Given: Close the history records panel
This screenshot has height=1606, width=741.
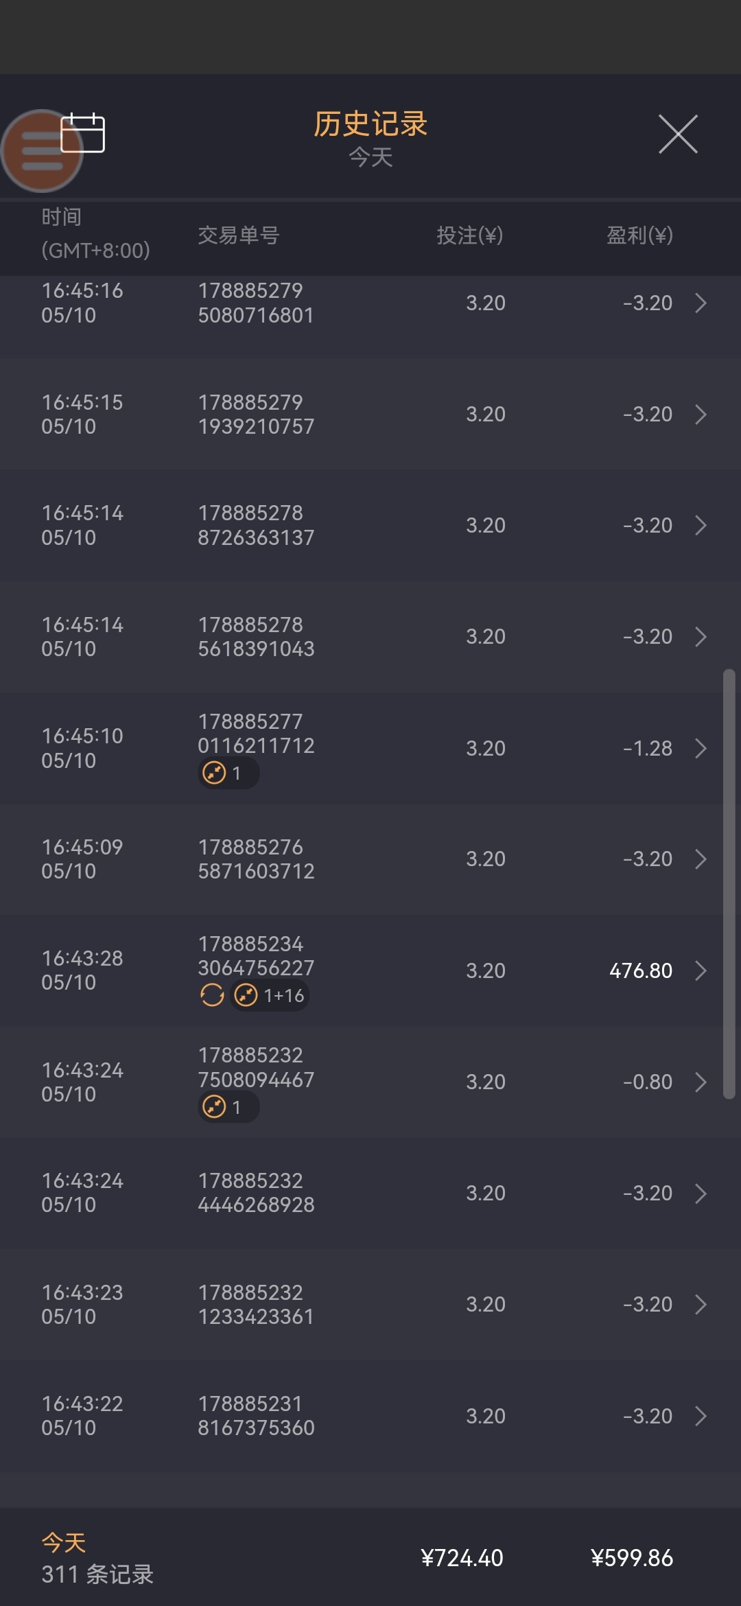Looking at the screenshot, I should tap(678, 134).
